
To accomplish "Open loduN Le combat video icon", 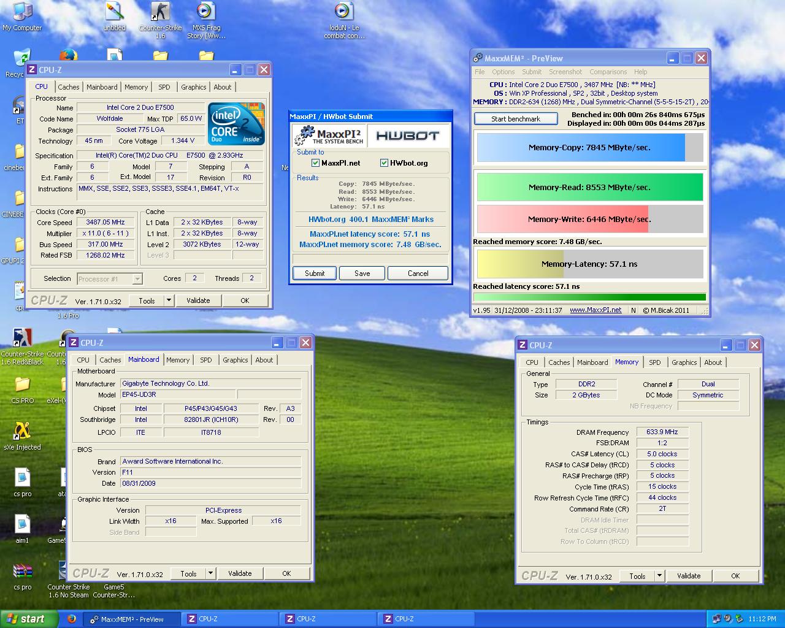I will click(x=344, y=20).
